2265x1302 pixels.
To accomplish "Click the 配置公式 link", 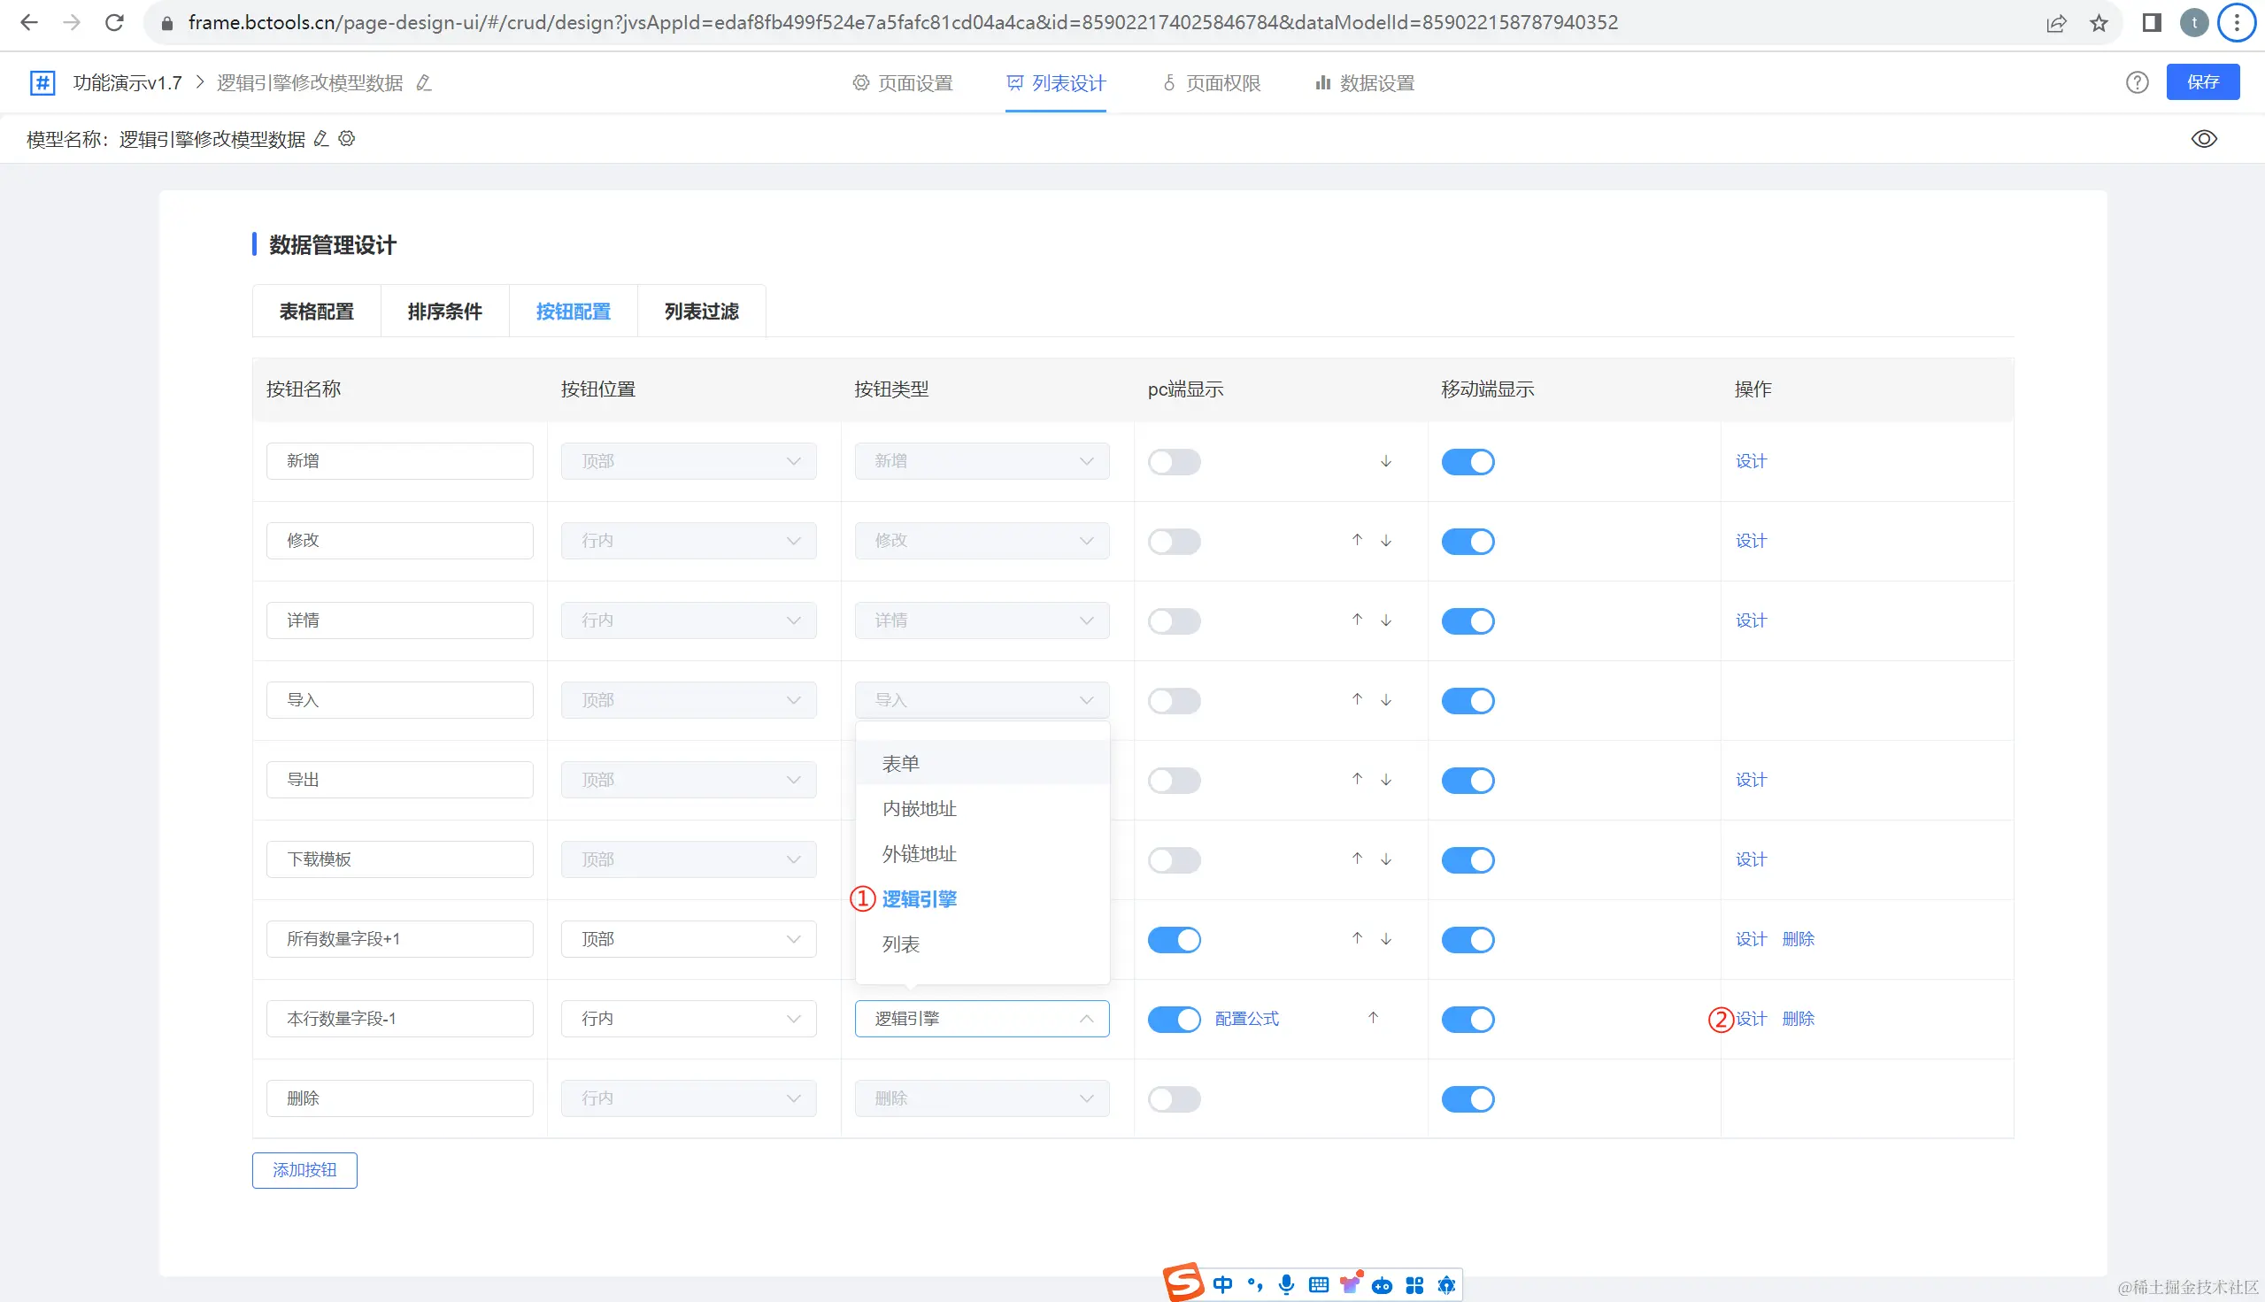I will tap(1246, 1019).
